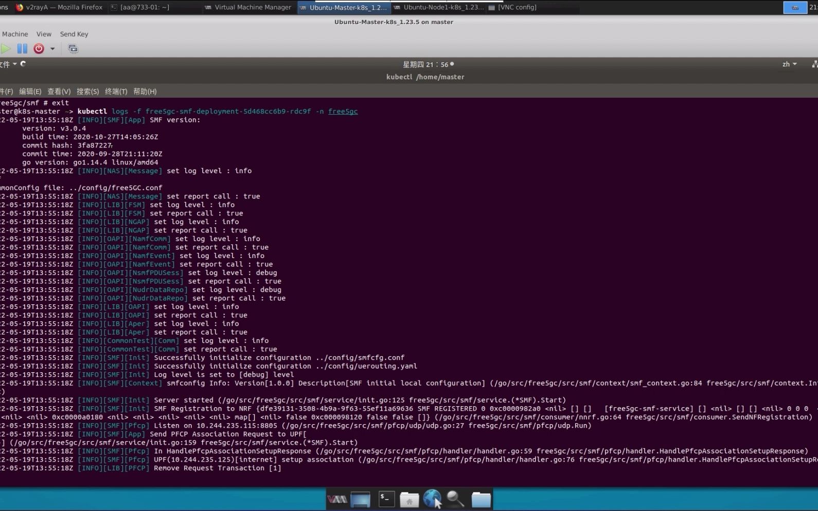This screenshot has width=818, height=511.
Task: Click the green Run virtual machine icon
Action: [x=5, y=49]
